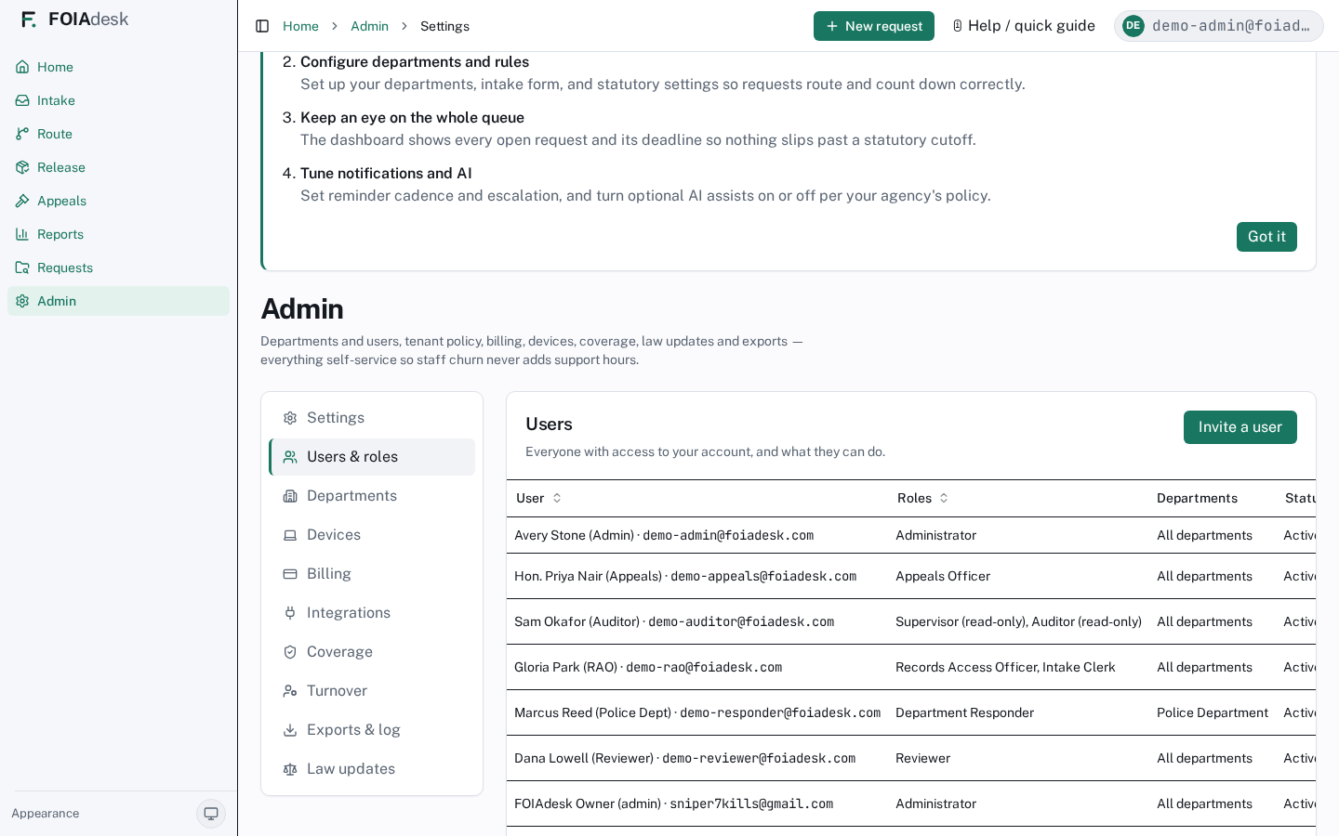Open Appeals in the sidebar
This screenshot has height=836, width=1339.
tap(118, 201)
